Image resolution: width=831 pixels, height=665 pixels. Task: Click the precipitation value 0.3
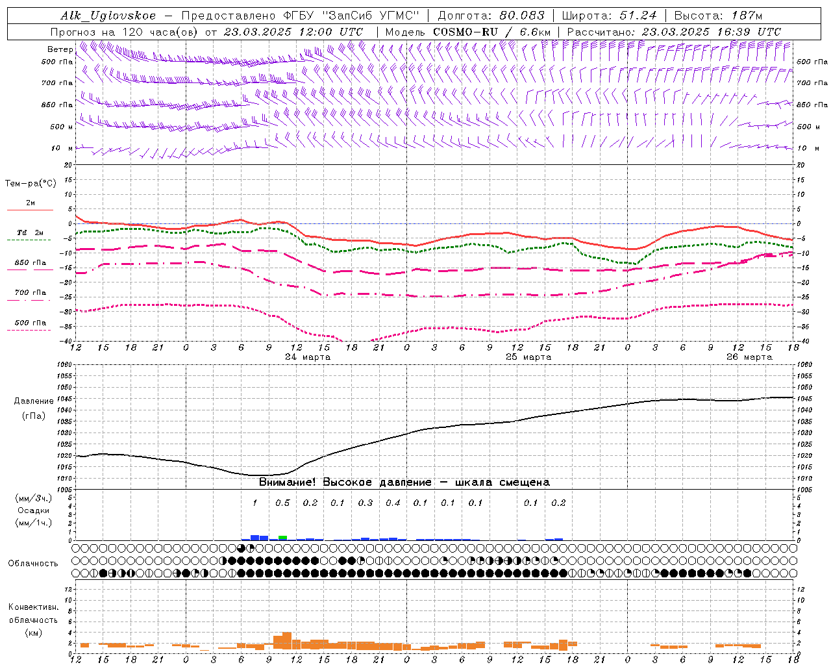[x=366, y=503]
